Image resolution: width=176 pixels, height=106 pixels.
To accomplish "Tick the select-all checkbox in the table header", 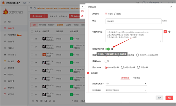I will [32, 31].
